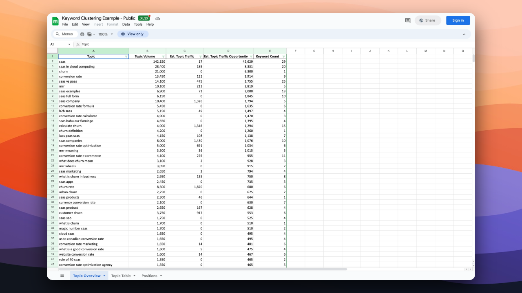The image size is (522, 293).
Task: Click the .XLSX file format badge
Action: pyautogui.click(x=144, y=18)
